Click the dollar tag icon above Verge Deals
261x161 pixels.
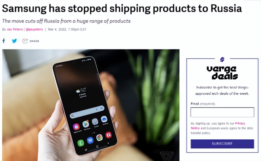coord(222,59)
